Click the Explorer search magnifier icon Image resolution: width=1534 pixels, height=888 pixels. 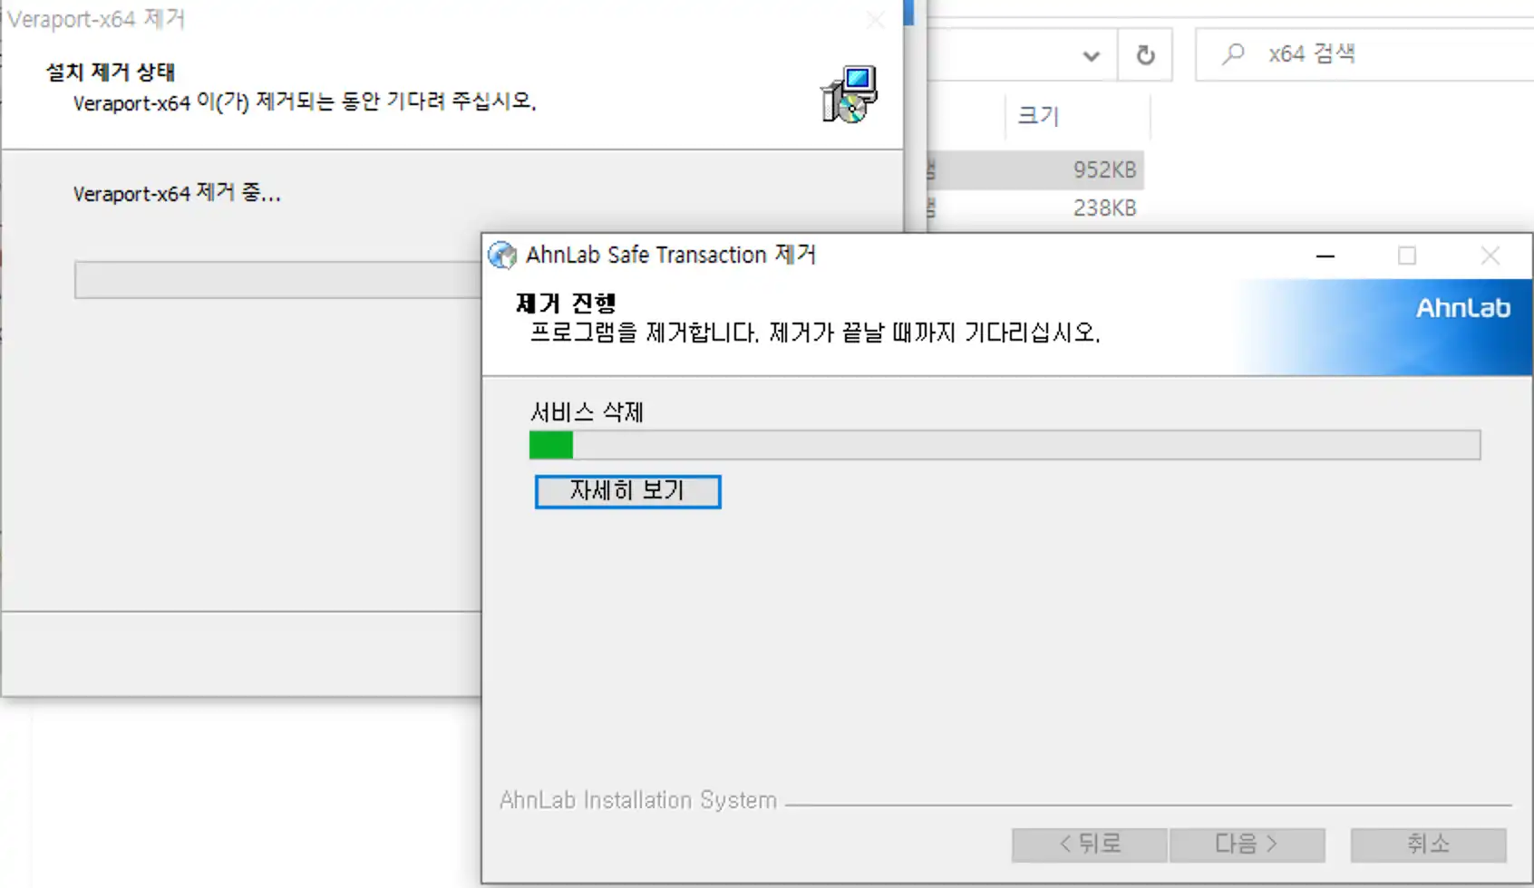pyautogui.click(x=1232, y=54)
